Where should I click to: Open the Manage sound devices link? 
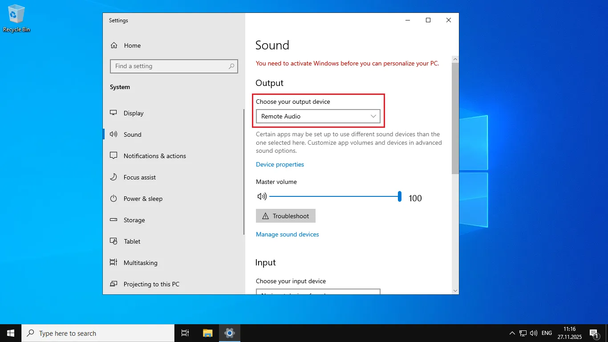(288, 234)
